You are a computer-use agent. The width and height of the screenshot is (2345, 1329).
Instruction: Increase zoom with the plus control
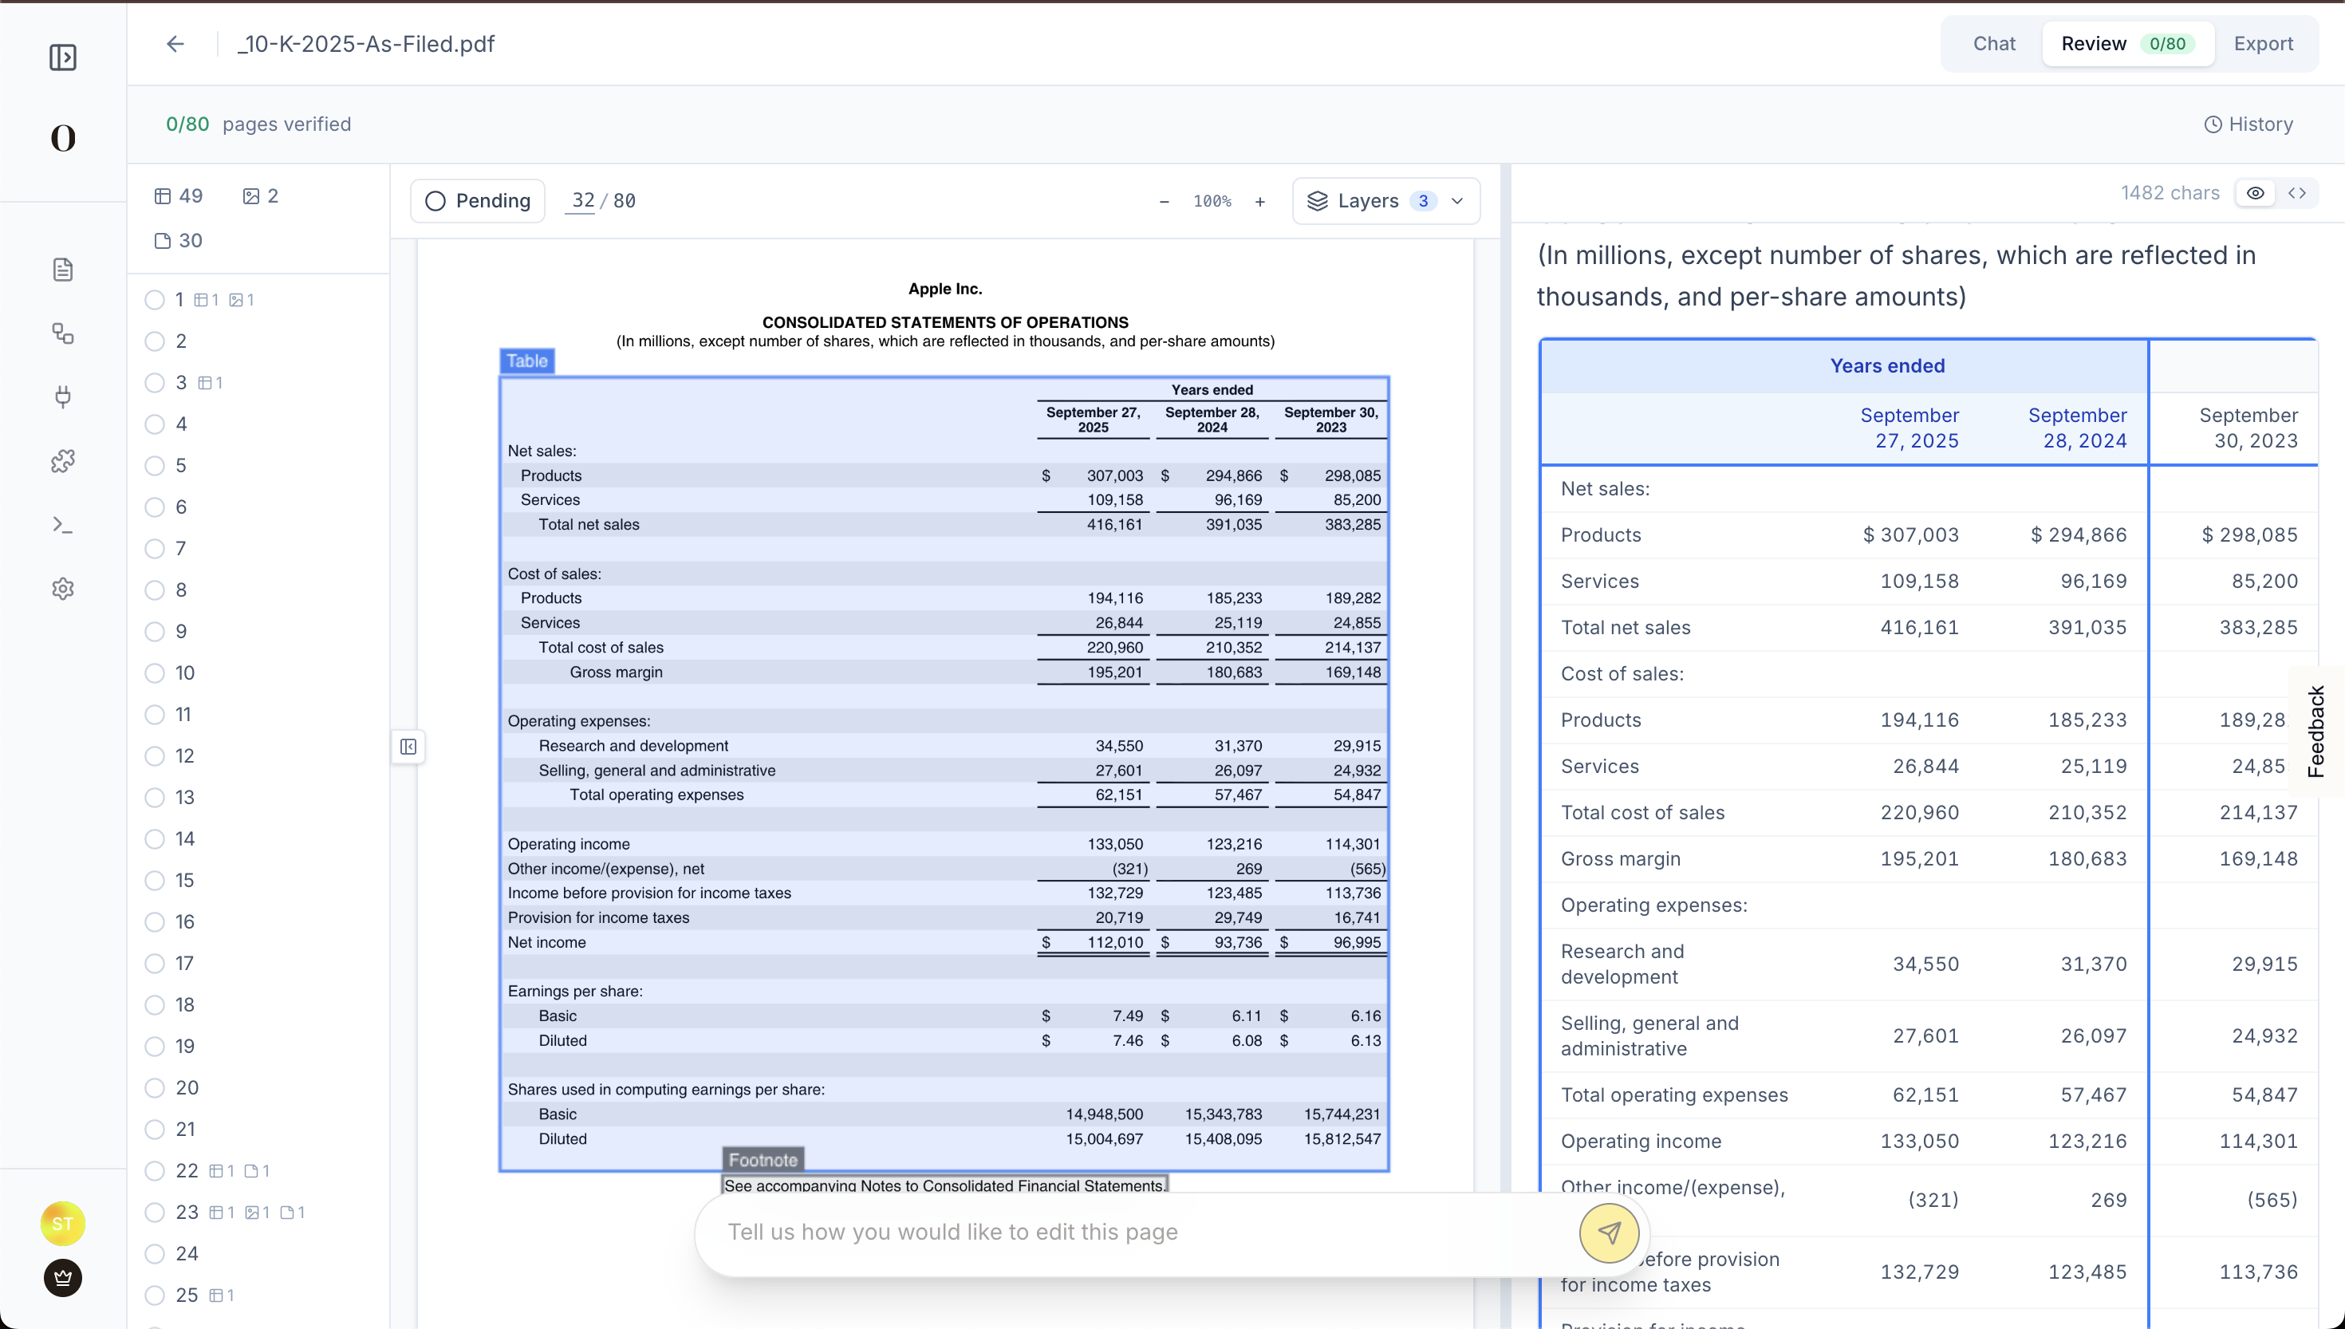tap(1260, 201)
